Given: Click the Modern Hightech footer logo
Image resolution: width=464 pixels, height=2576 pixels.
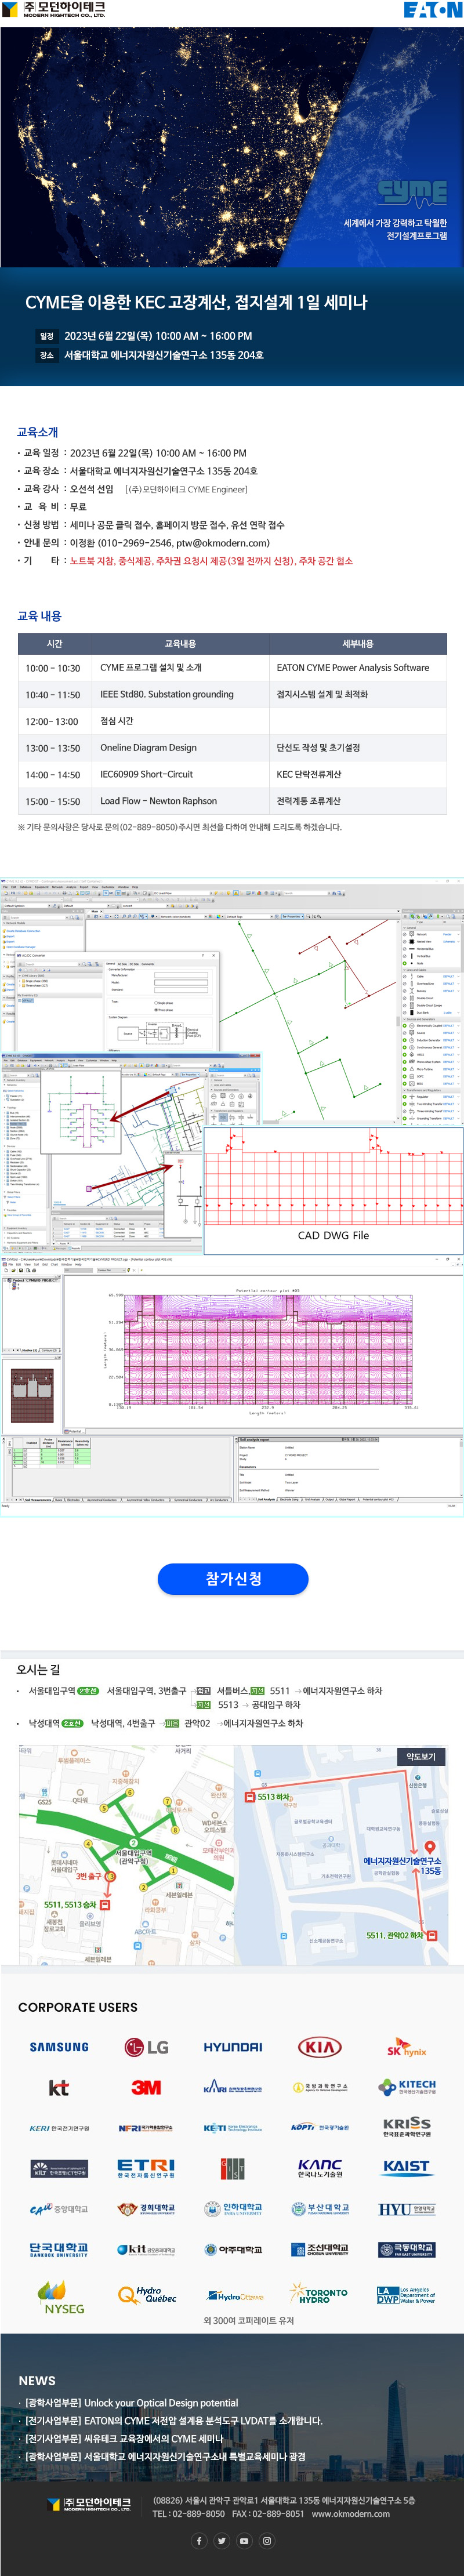Looking at the screenshot, I should tap(89, 2504).
